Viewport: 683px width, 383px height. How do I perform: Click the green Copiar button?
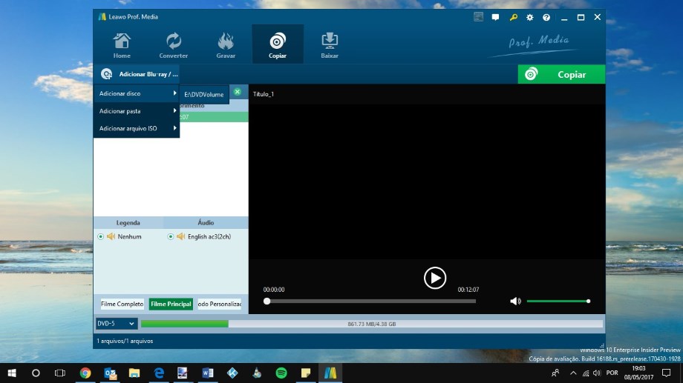tap(561, 74)
